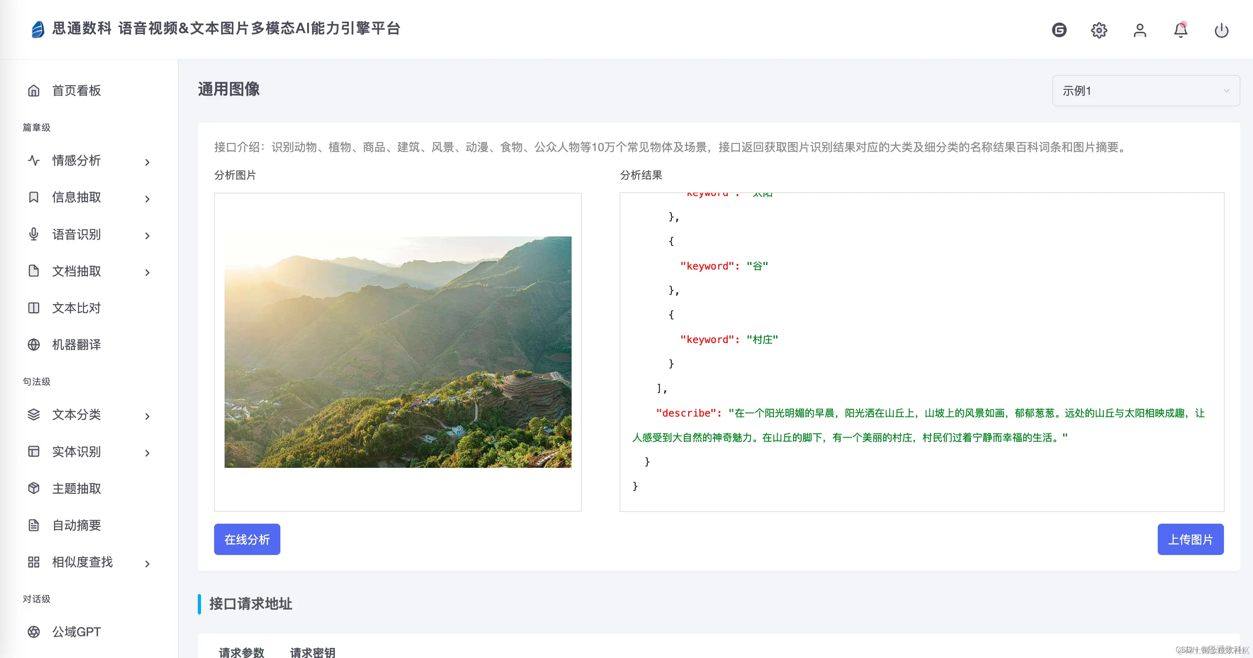Open the 示例1 dropdown
Screen dimensions: 1253x658
point(1145,90)
